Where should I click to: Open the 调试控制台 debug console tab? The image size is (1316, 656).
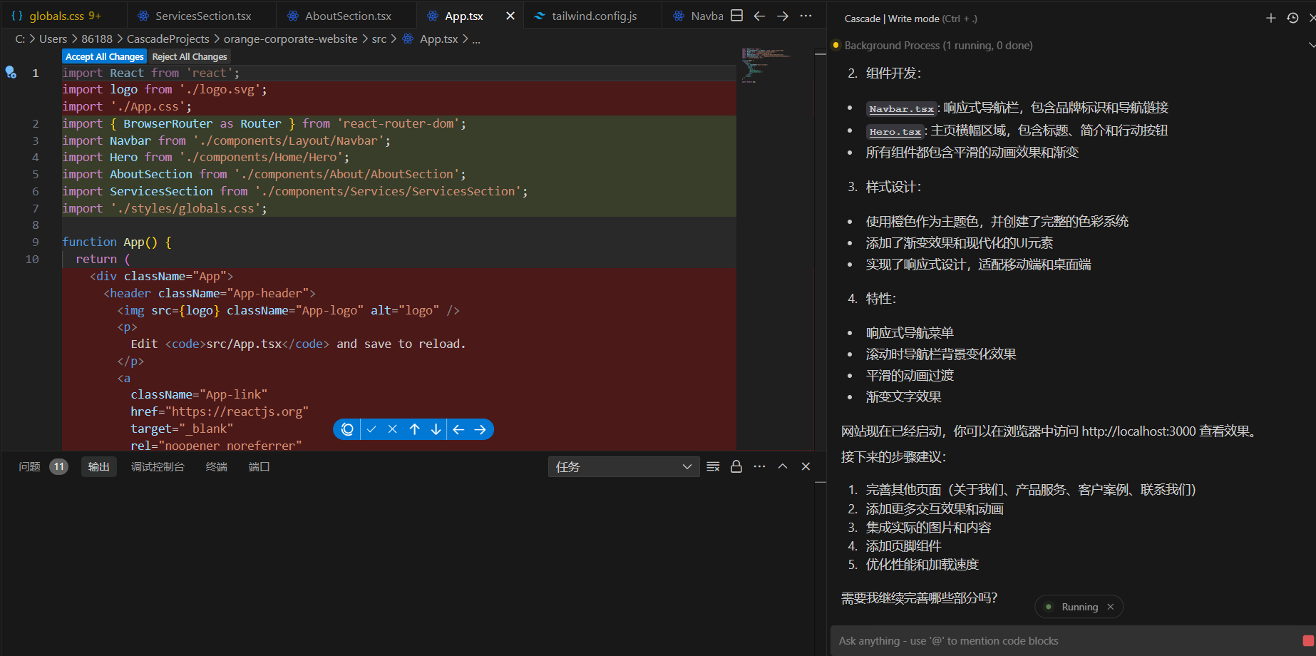[158, 466]
